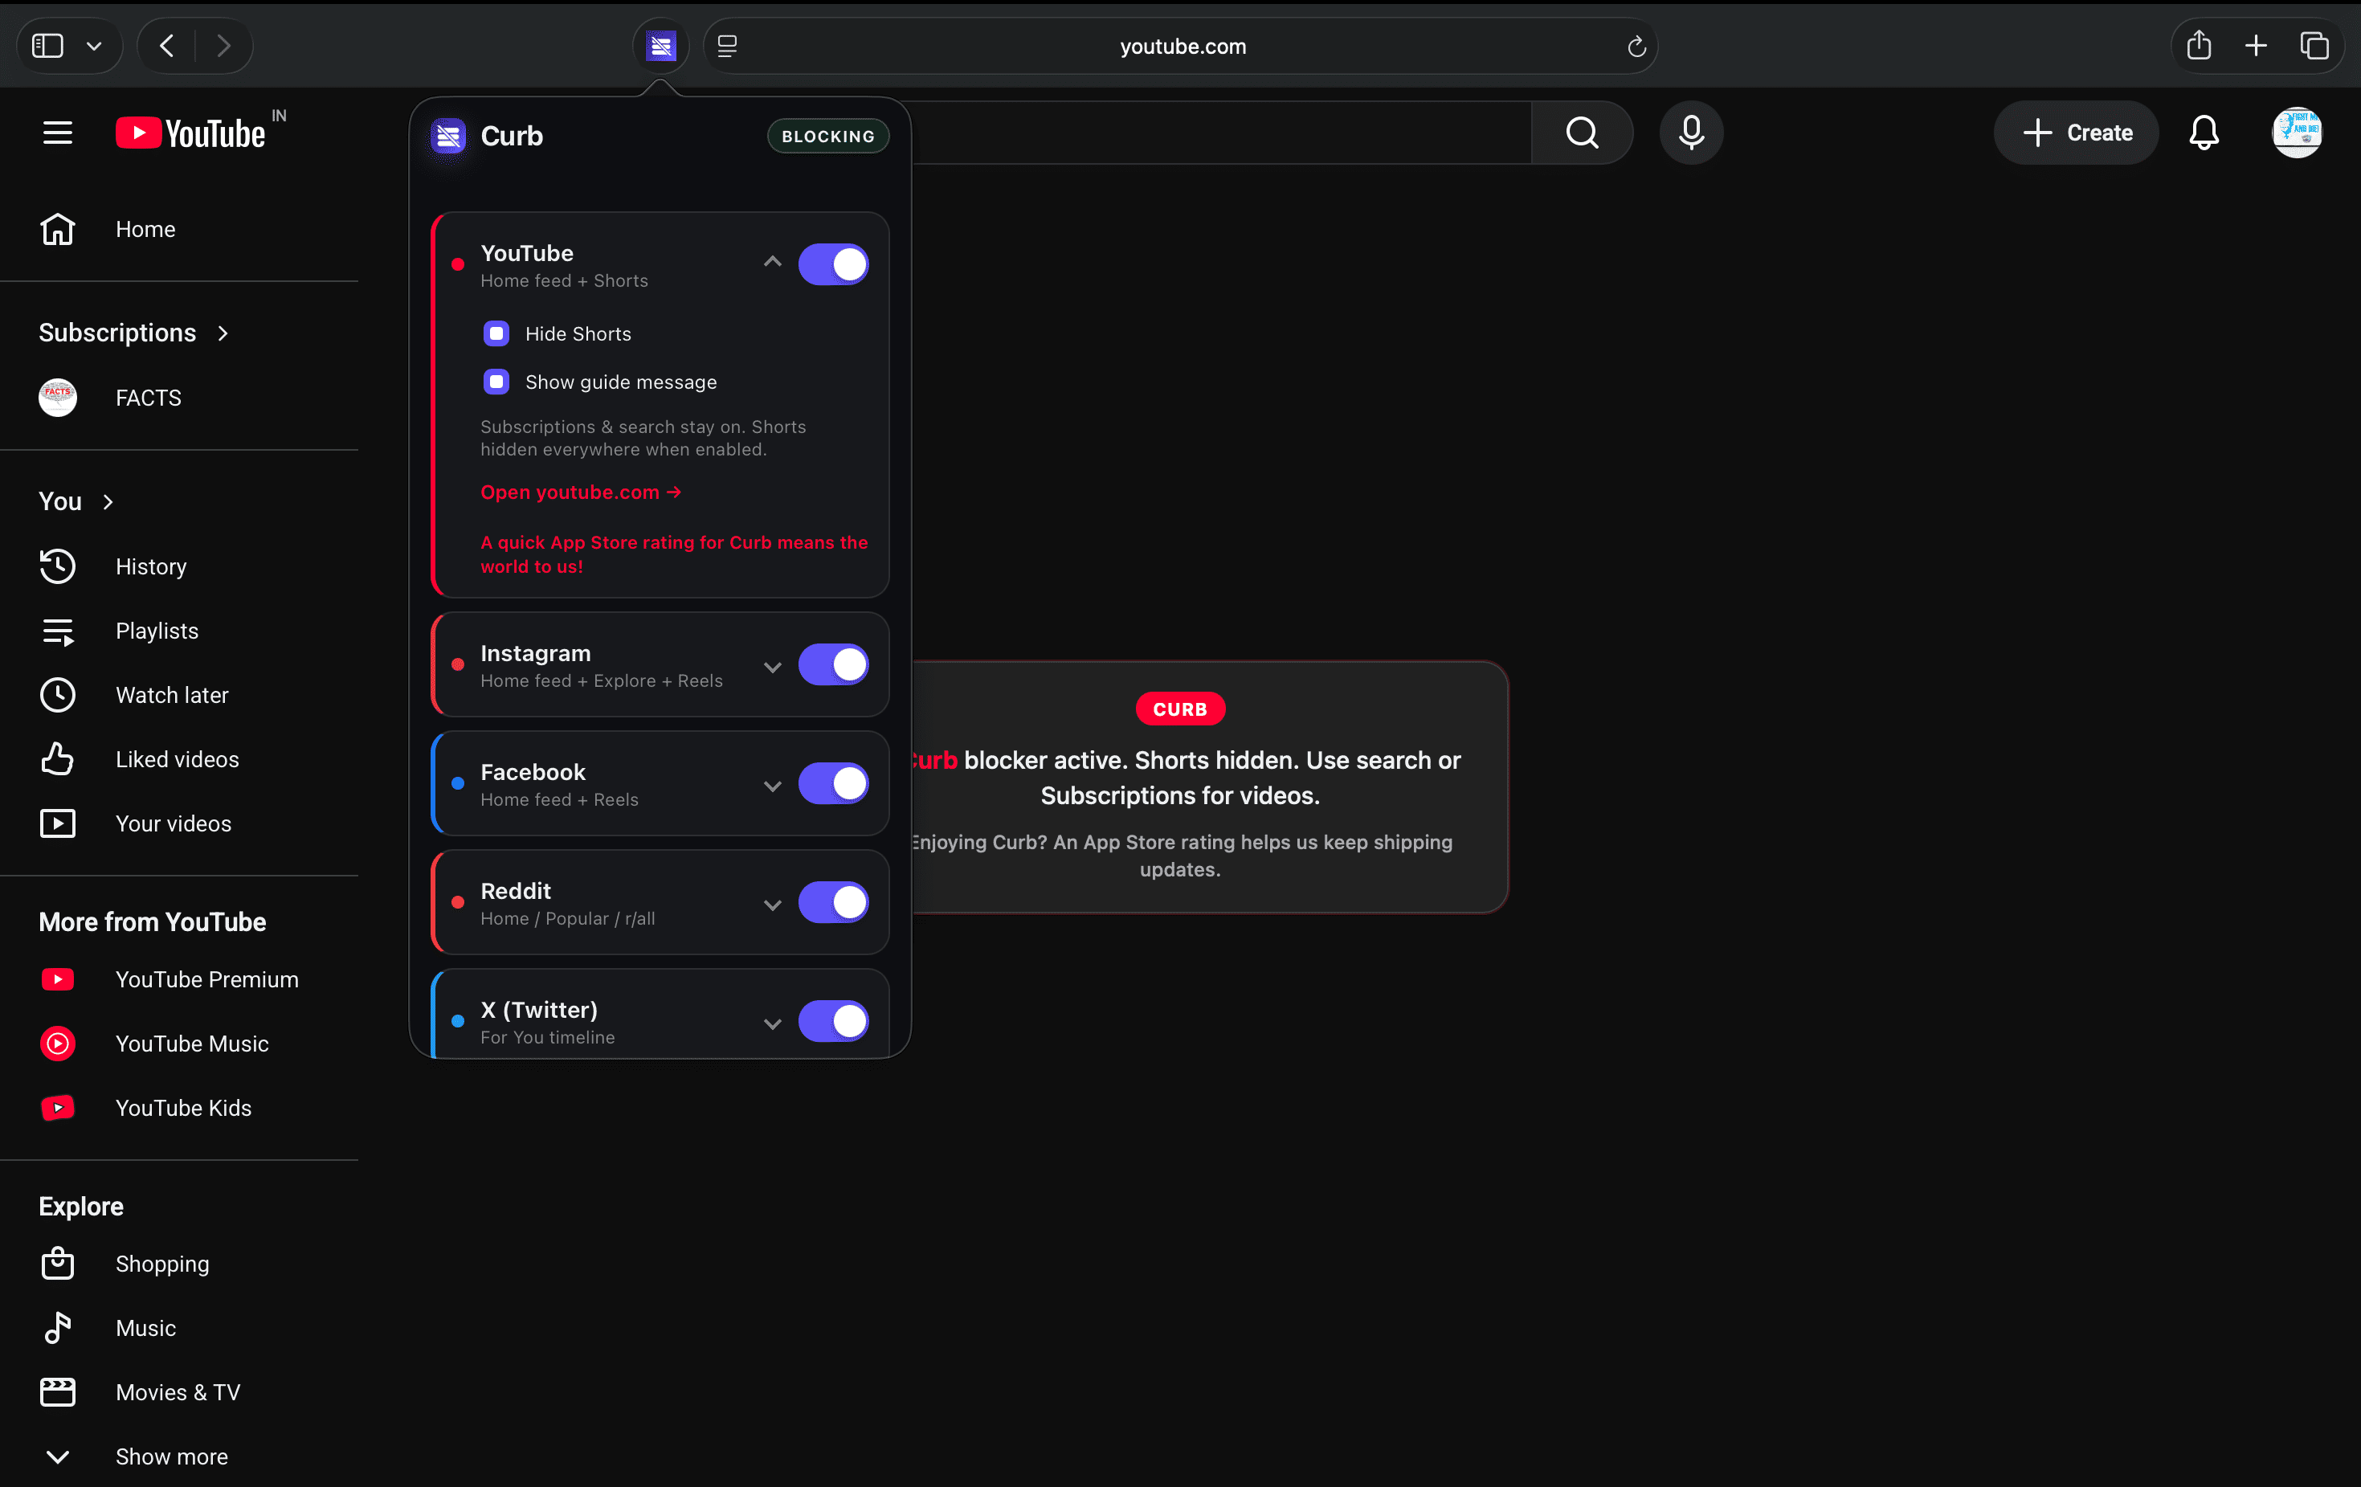Click the YouTube hamburger menu icon
The image size is (2361, 1487).
(x=58, y=133)
